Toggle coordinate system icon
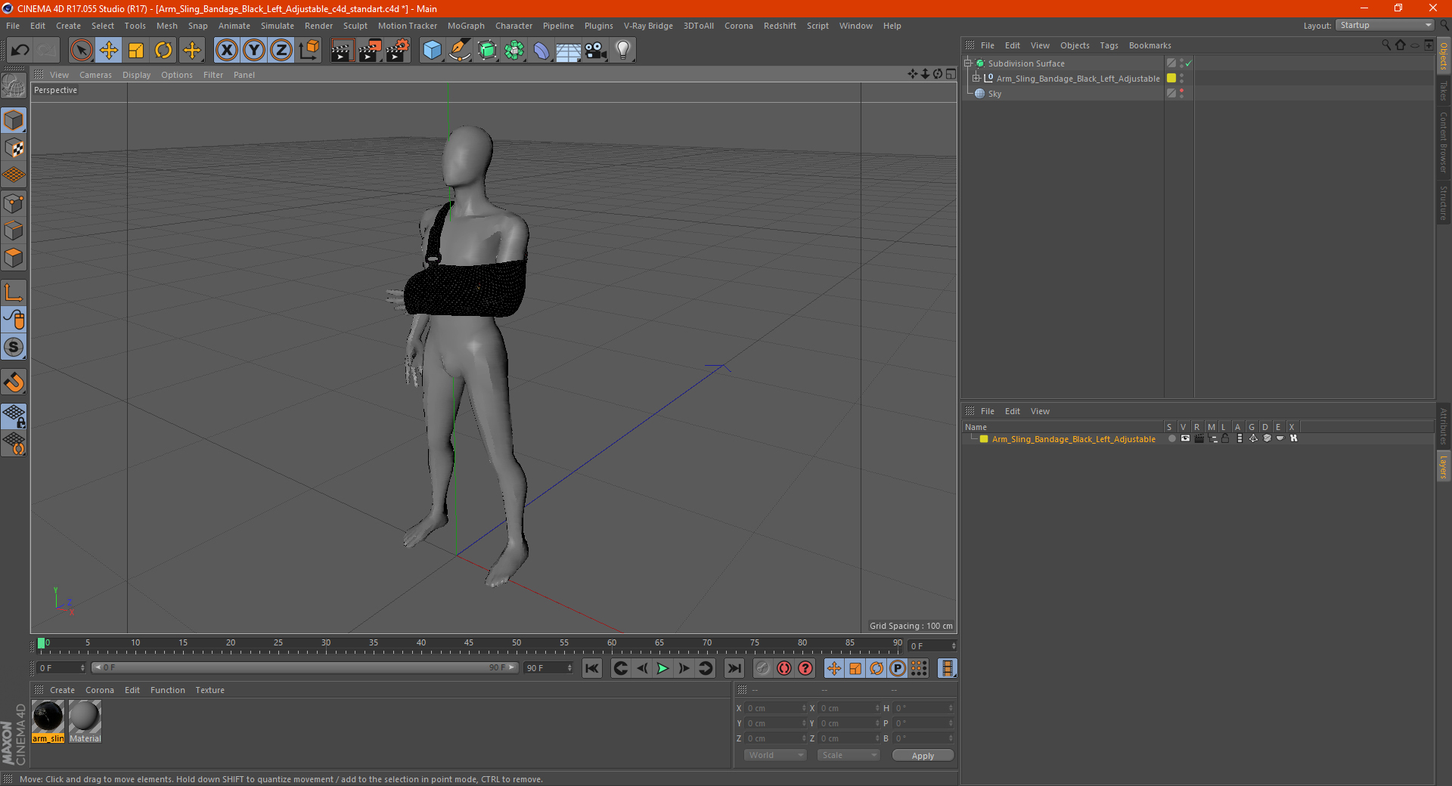Screen dimensions: 1452x786 309,51
